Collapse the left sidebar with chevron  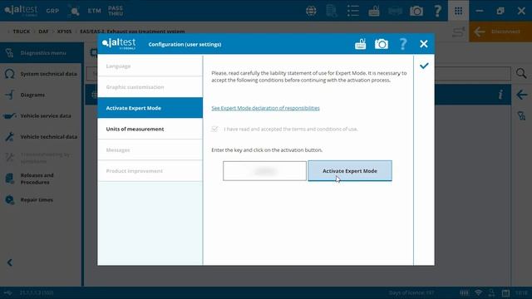[x=10, y=262]
